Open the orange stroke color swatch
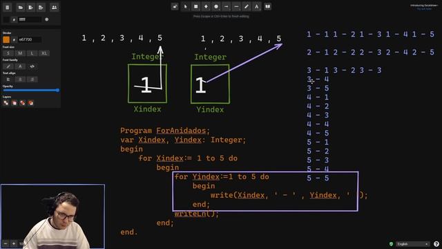 6,39
